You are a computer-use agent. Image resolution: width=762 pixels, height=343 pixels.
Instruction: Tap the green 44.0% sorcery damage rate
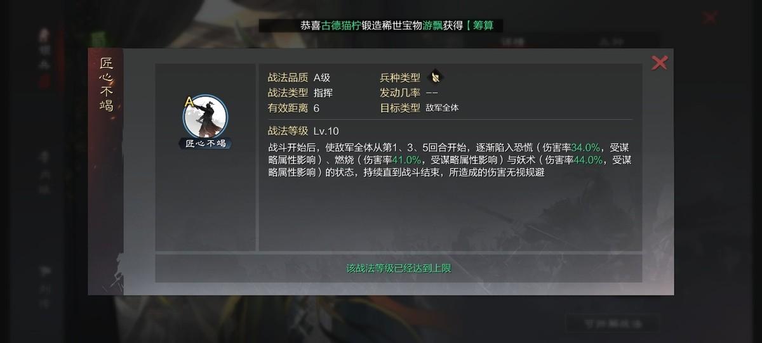(x=588, y=160)
